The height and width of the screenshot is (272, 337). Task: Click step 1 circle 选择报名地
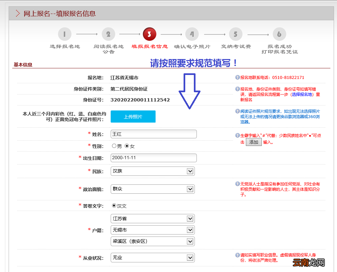point(65,34)
